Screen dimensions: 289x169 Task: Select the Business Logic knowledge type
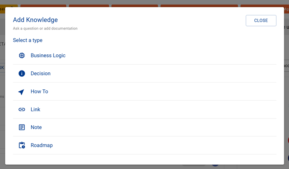pyautogui.click(x=48, y=55)
